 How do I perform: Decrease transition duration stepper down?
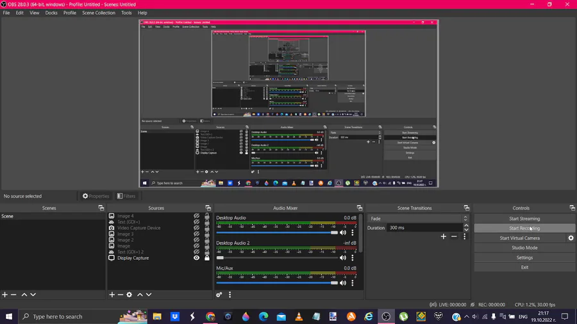(466, 230)
